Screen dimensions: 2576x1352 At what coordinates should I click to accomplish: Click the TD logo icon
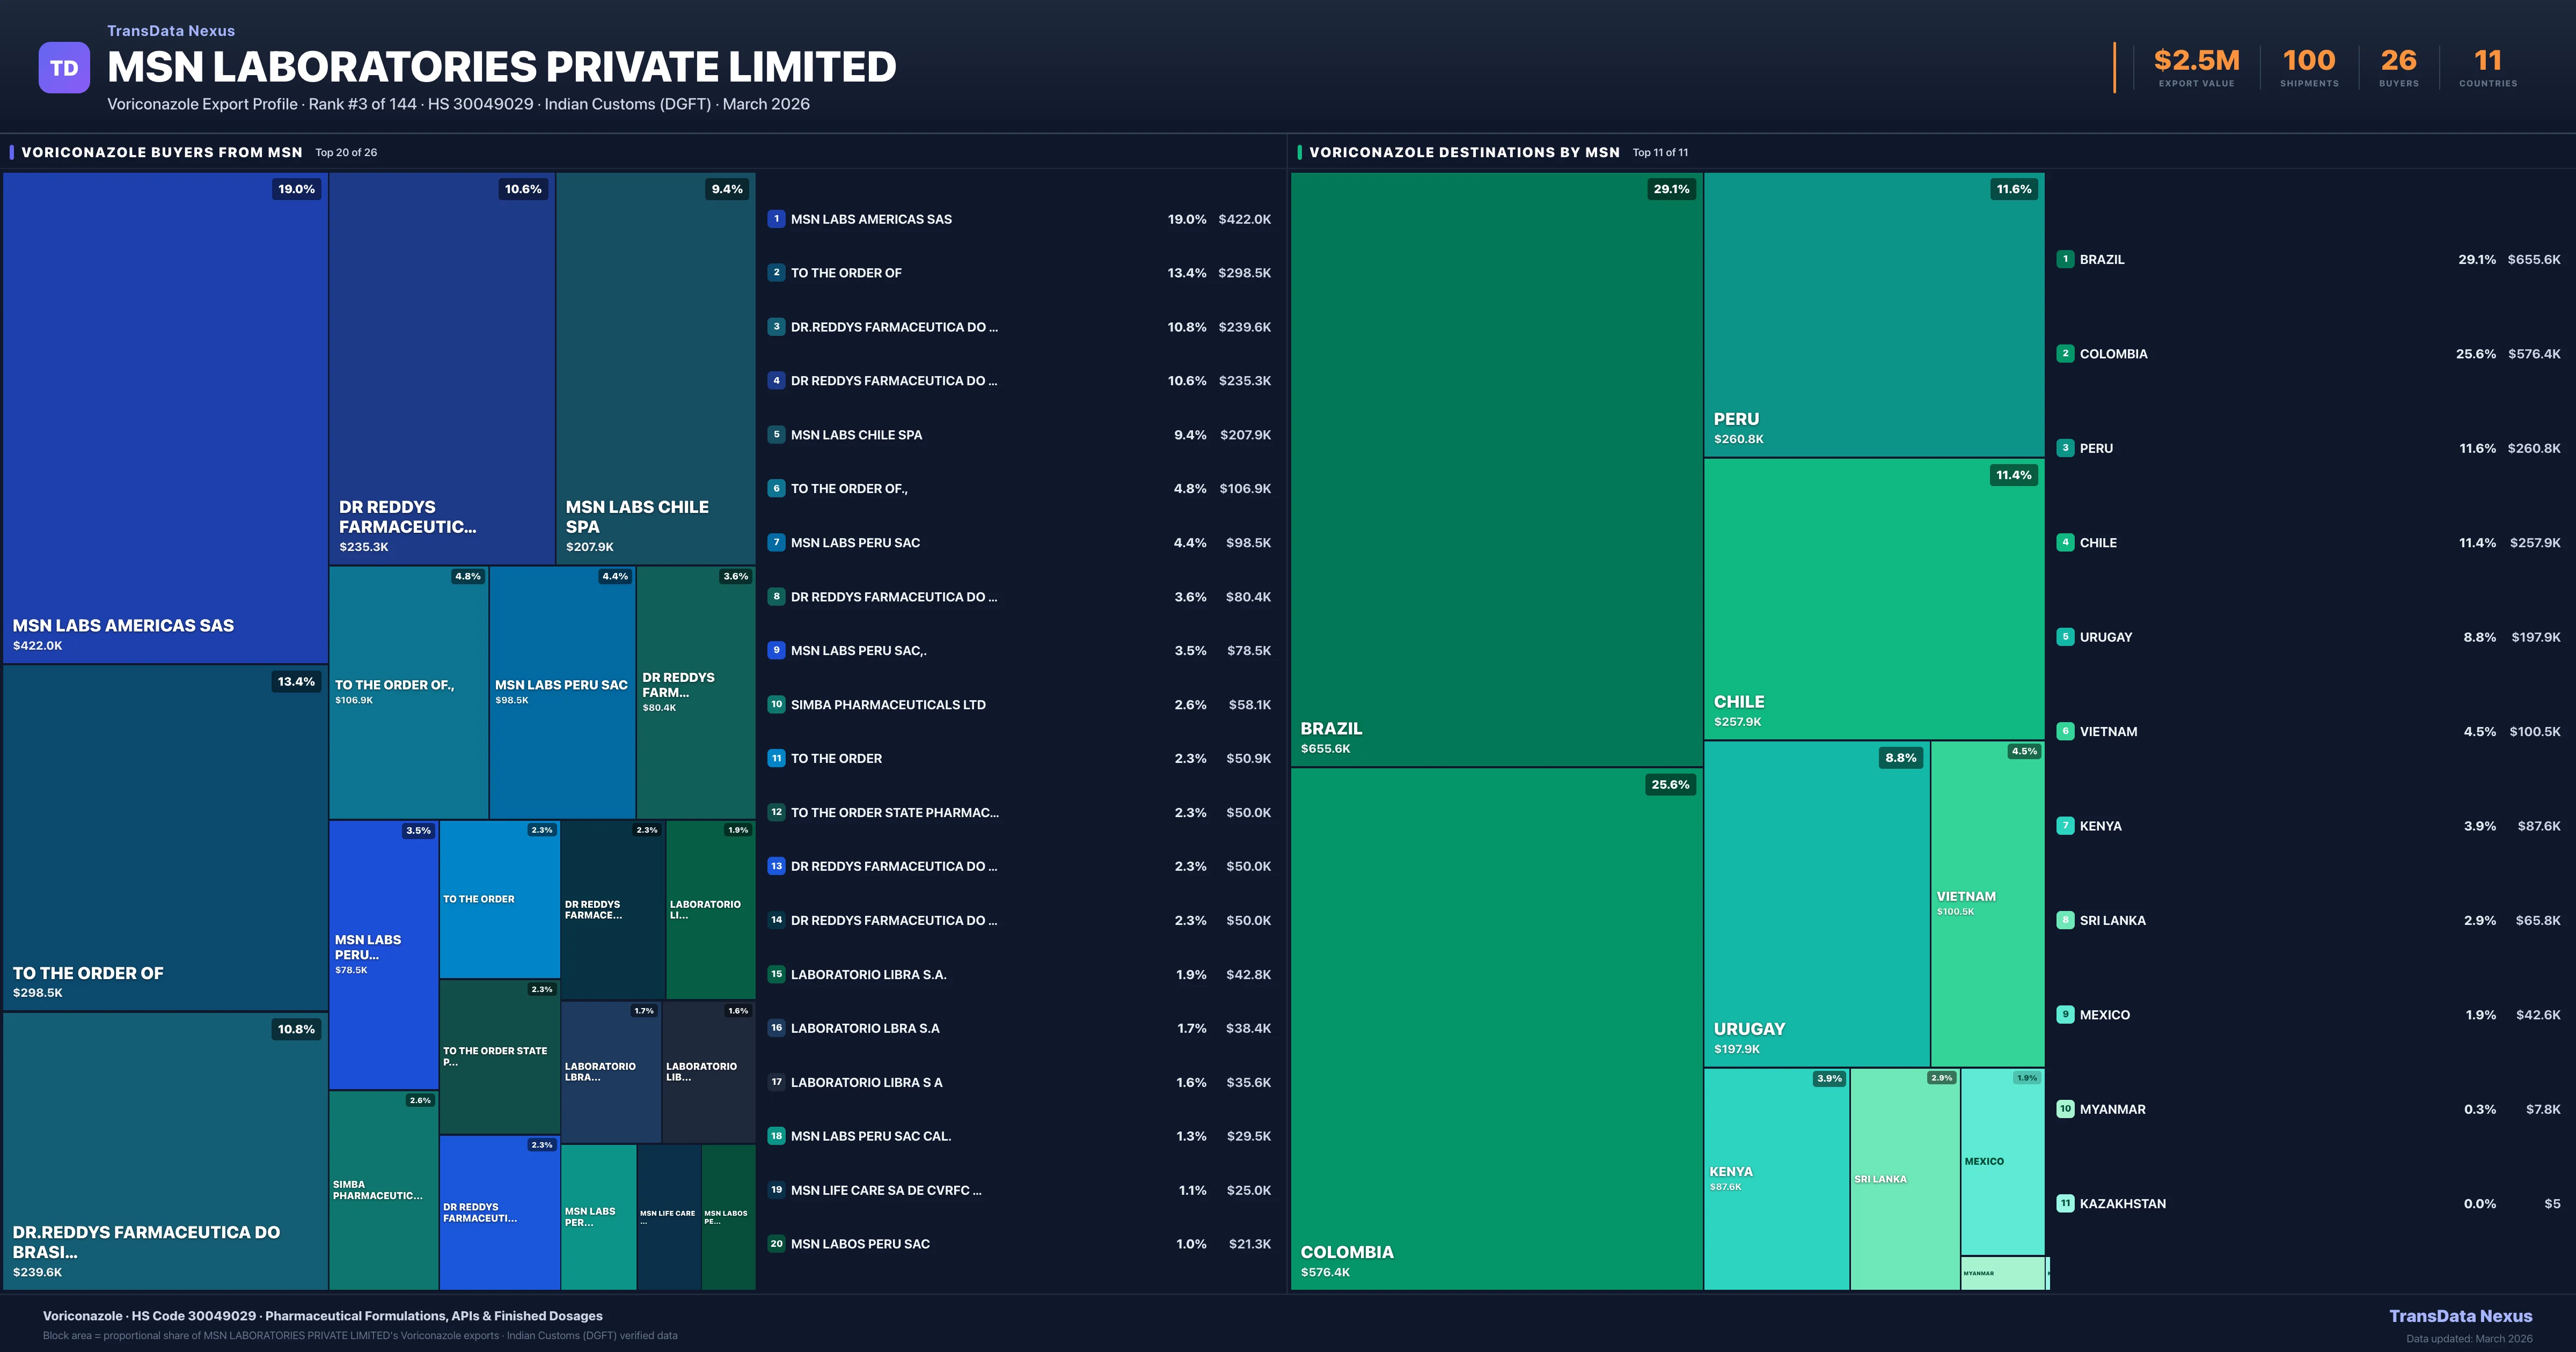64,68
